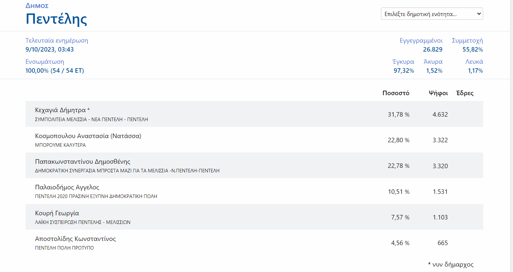
Task: Click the 'Ποσοστό' column header
Action: click(396, 93)
